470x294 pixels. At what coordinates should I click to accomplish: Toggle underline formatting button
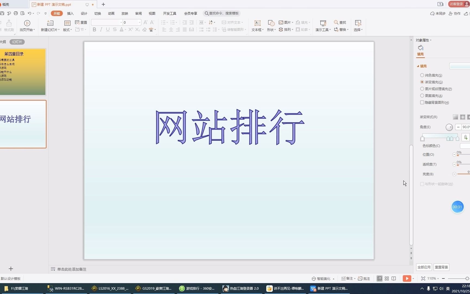pyautogui.click(x=108, y=29)
